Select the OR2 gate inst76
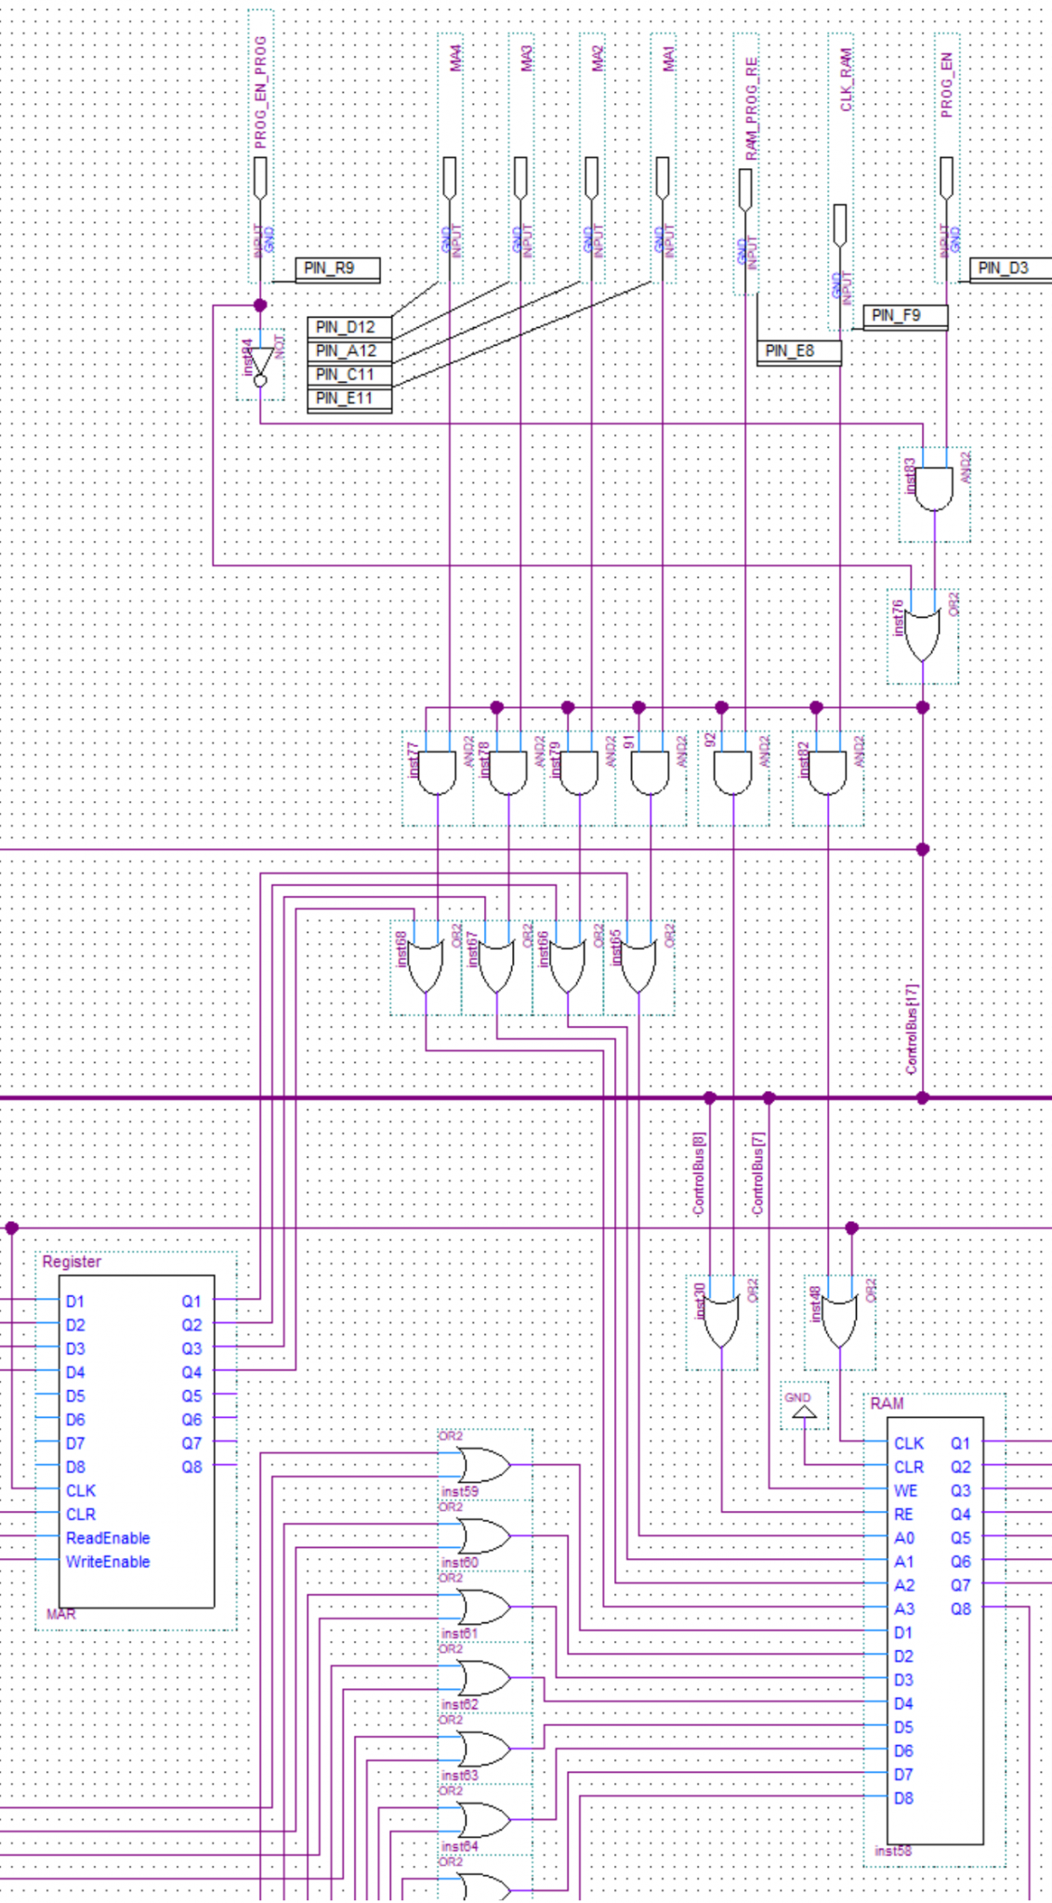This screenshot has width=1052, height=1903. pos(923,636)
